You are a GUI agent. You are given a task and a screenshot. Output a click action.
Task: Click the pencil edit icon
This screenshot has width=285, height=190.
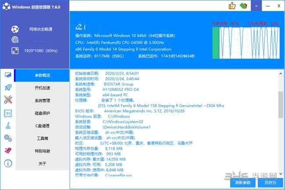(x=78, y=27)
